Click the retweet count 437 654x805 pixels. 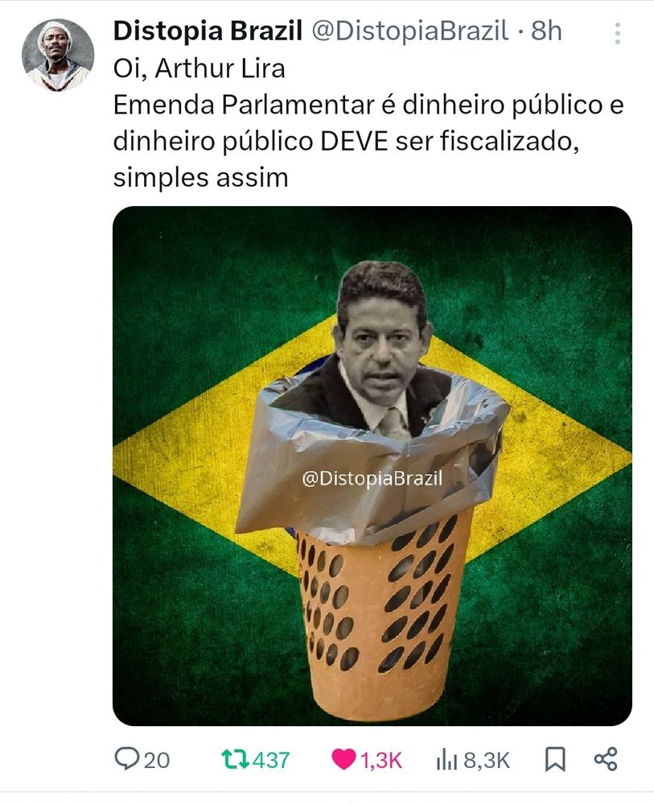271,761
